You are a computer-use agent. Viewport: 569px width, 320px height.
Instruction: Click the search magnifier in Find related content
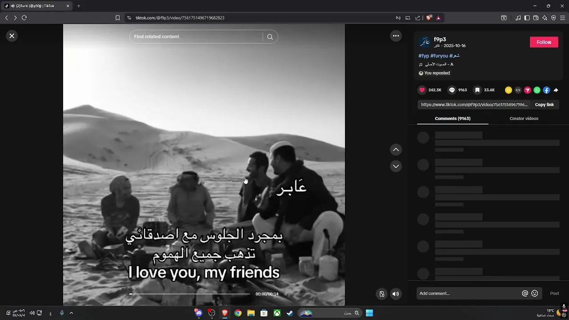(x=270, y=37)
